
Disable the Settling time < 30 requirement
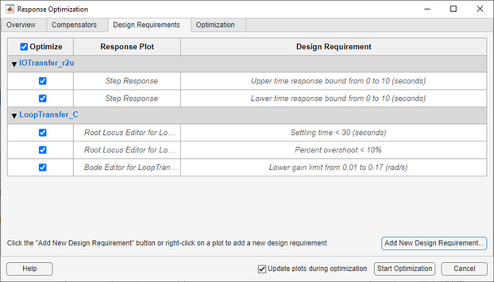42,132
